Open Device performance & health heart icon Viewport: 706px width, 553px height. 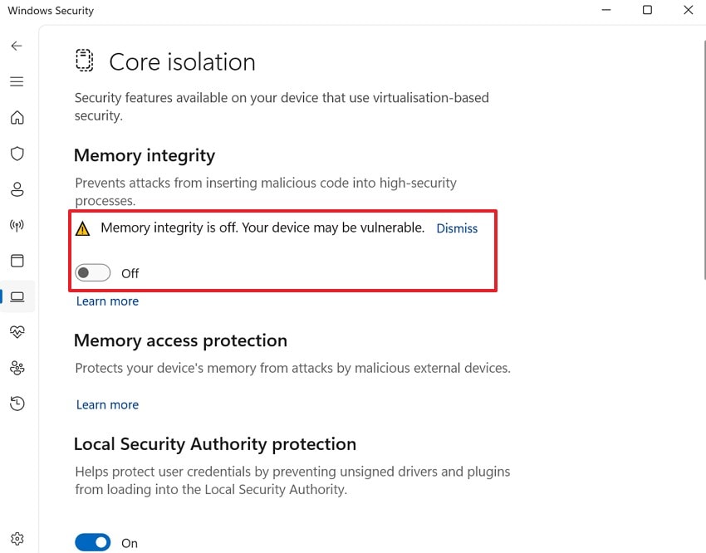tap(17, 331)
